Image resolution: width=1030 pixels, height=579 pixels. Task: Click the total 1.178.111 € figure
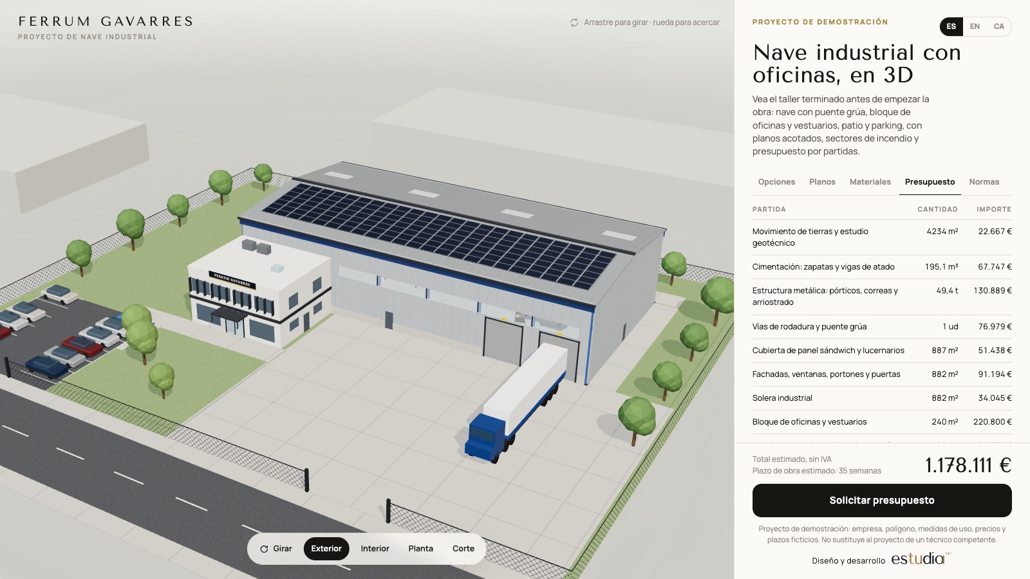[x=968, y=465]
